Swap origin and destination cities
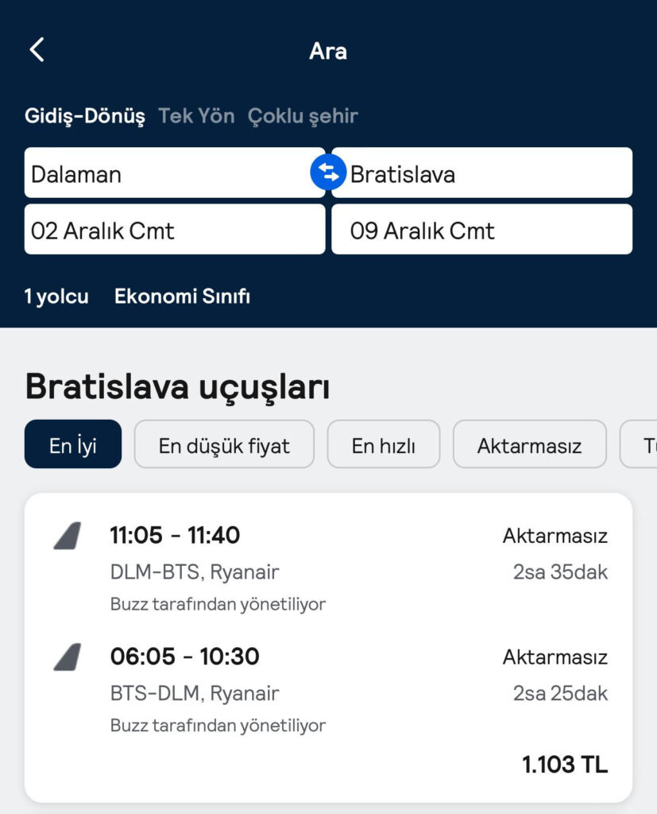The width and height of the screenshot is (657, 814). pos(328,172)
